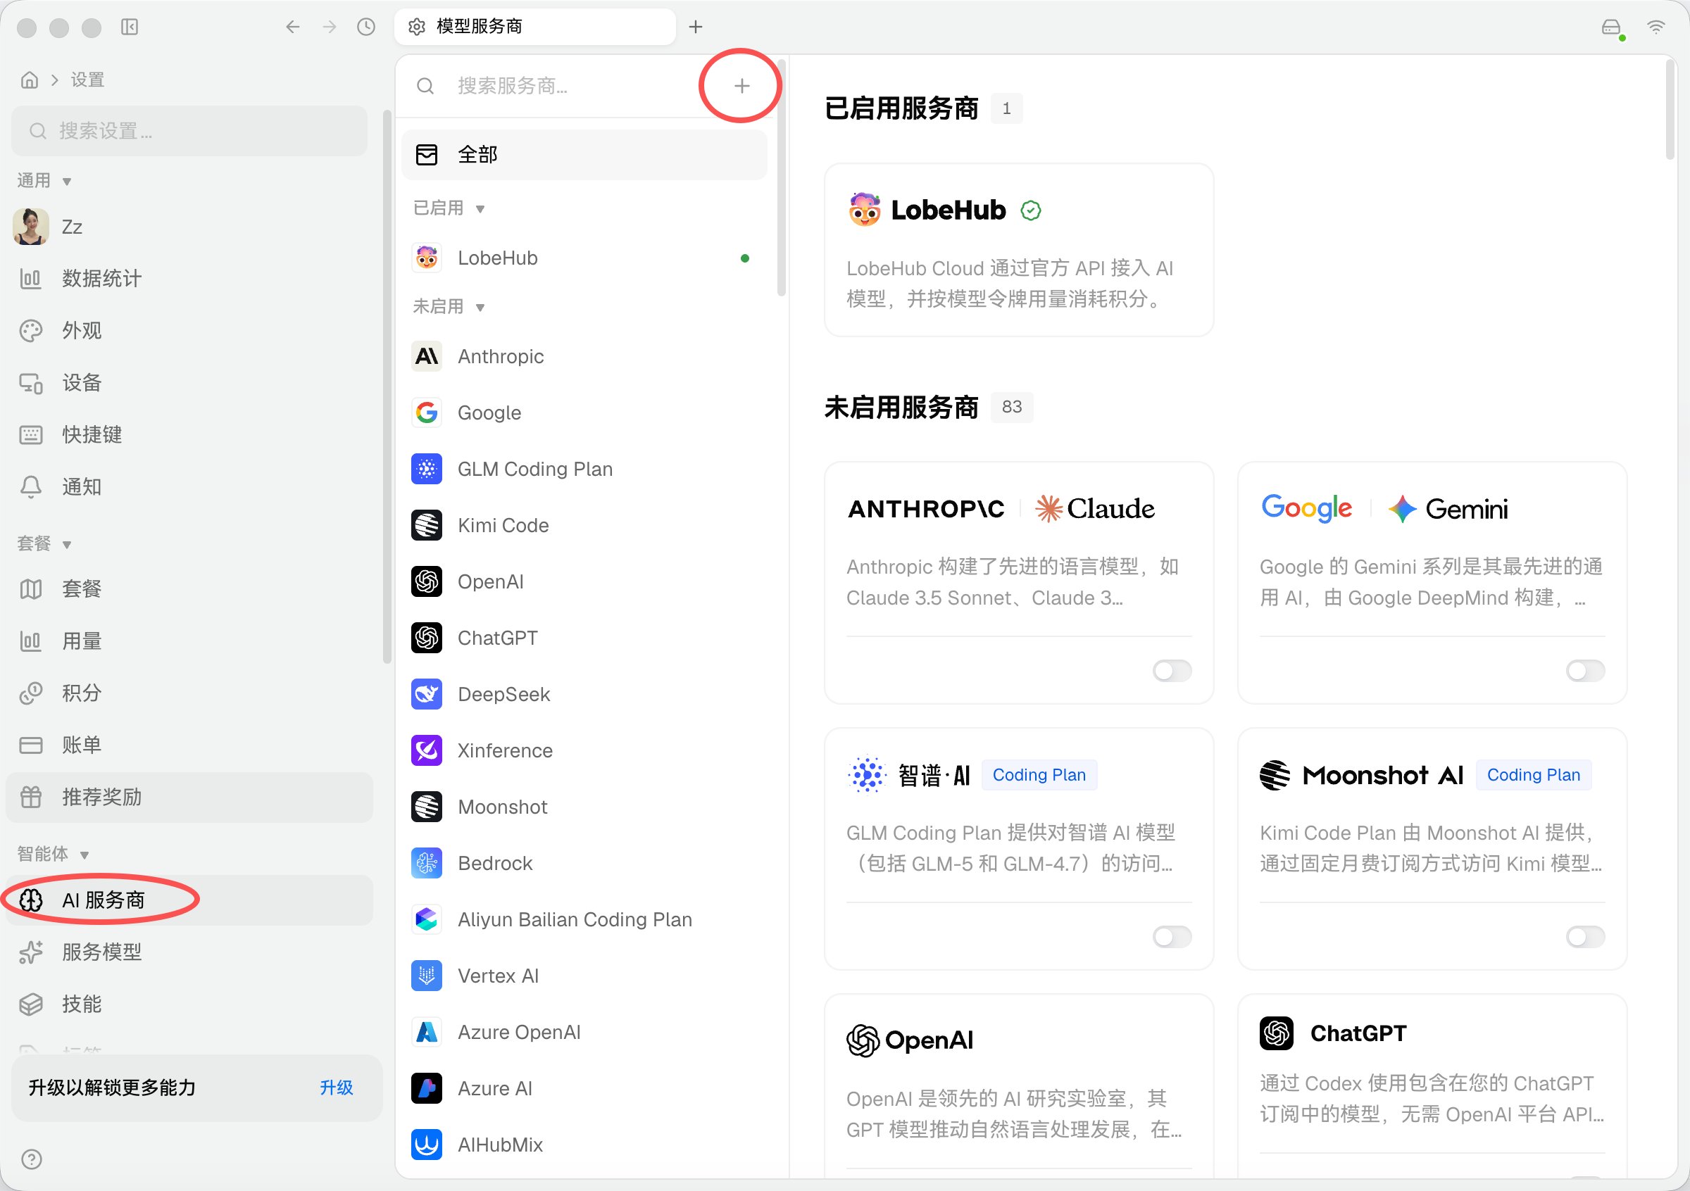
Task: Select OpenAI in the provider list
Action: coord(584,581)
